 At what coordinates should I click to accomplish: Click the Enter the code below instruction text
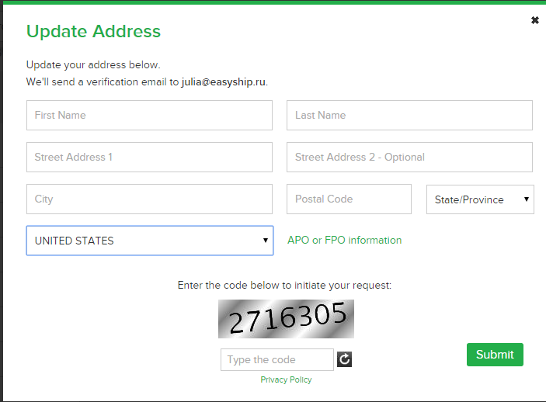click(x=284, y=286)
